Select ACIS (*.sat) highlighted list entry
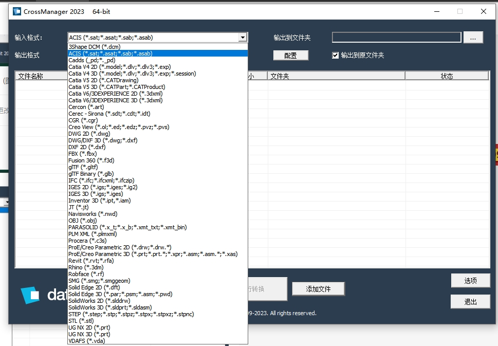This screenshot has width=498, height=346. (158, 53)
